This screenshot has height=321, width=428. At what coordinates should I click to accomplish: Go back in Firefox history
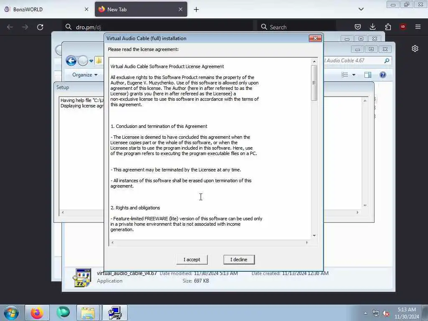tap(10, 27)
